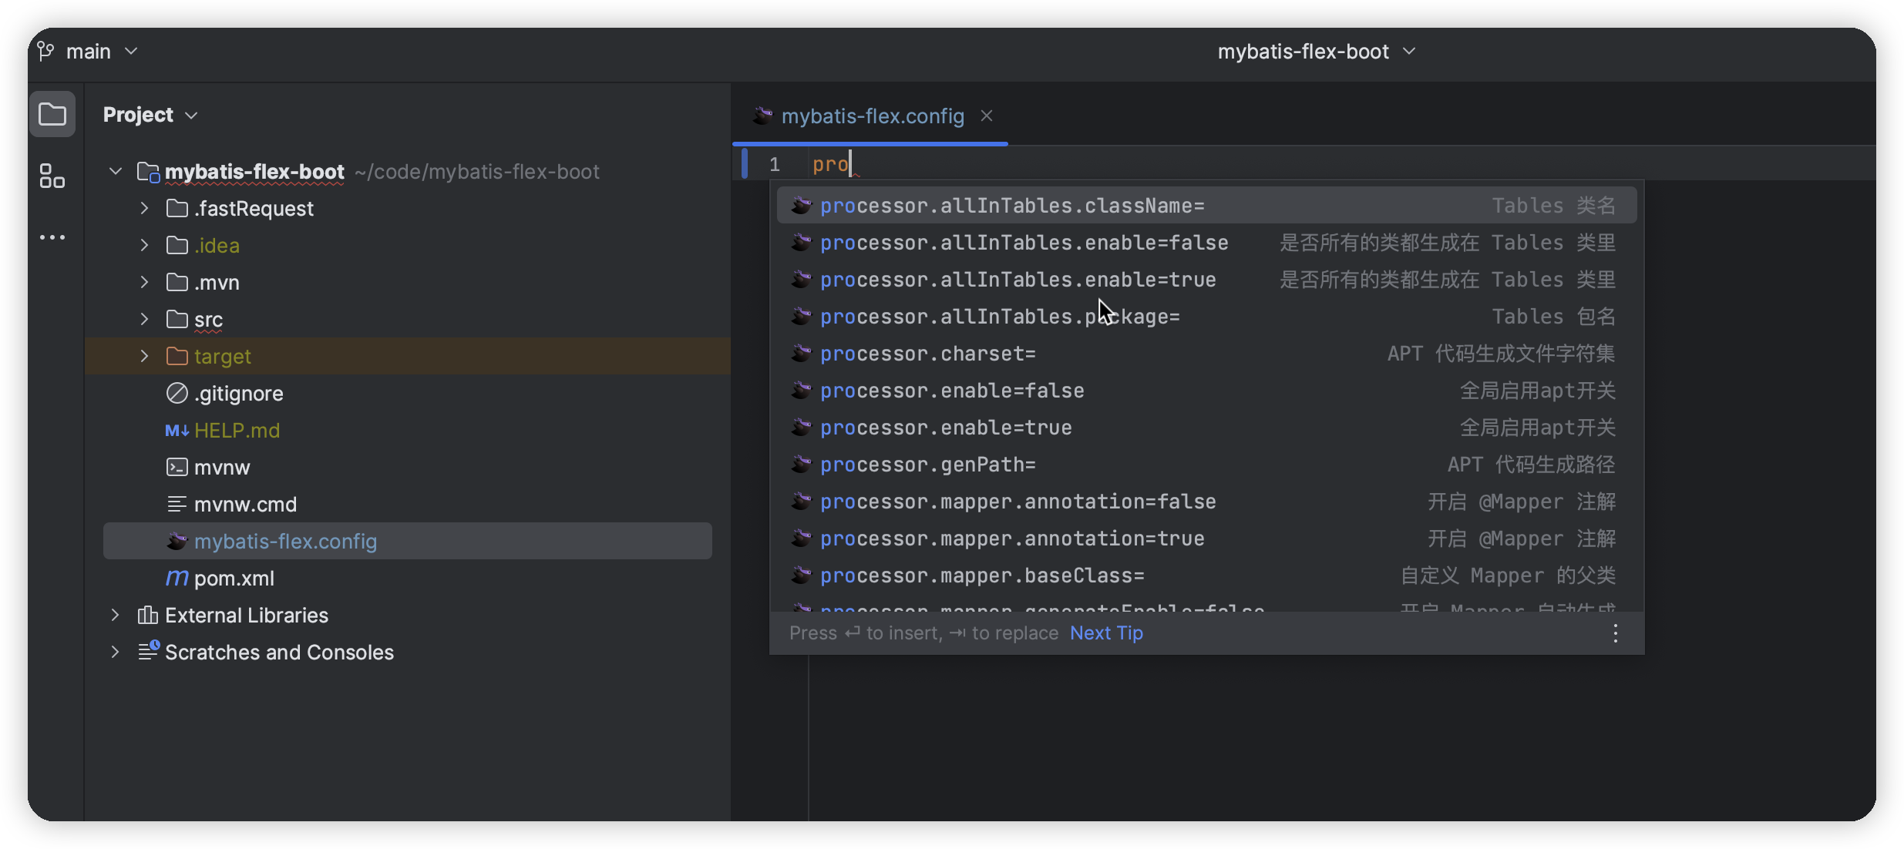Click mybatis-flex icon in editor tab
The image size is (1904, 849).
pyautogui.click(x=763, y=116)
